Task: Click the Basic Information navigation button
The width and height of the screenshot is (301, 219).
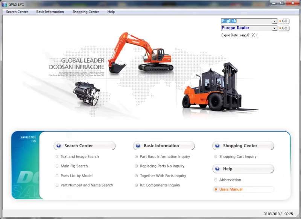Action: click(x=164, y=146)
